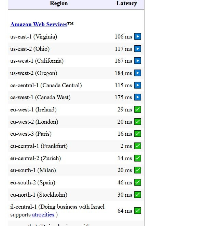Select the ca-central-1 (Canada Central) region name
Image resolution: width=222 pixels, height=226 pixels.
[46, 85]
